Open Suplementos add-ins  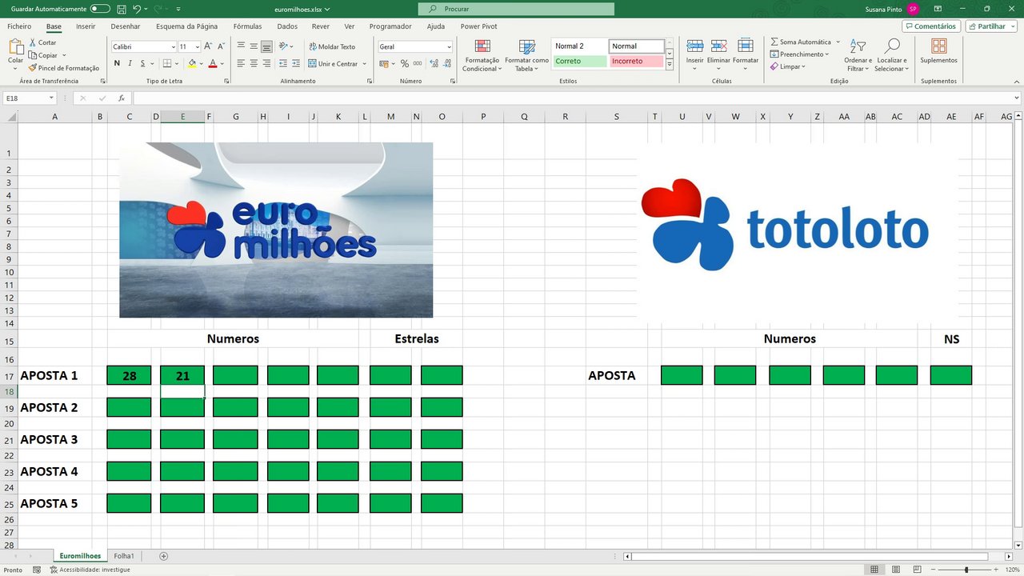938,52
